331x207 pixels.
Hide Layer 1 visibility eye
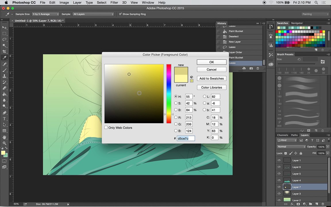coord(279,160)
